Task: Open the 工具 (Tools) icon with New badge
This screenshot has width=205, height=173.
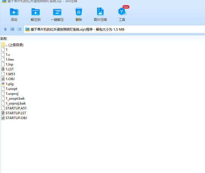Action: tap(122, 11)
